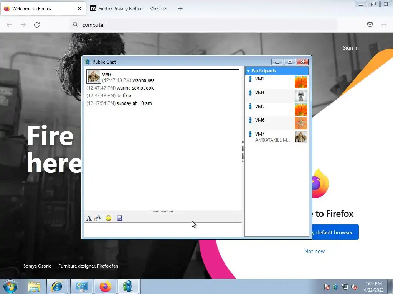Screen dimensions: 393x294
Task: Launch Internet Explorer from the taskbar
Action: coord(57,286)
